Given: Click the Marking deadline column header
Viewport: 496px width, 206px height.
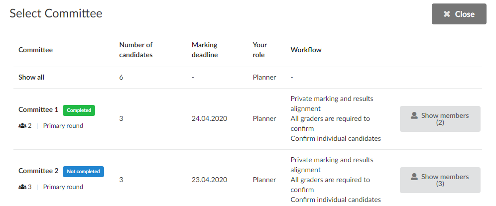Looking at the screenshot, I should (205, 50).
